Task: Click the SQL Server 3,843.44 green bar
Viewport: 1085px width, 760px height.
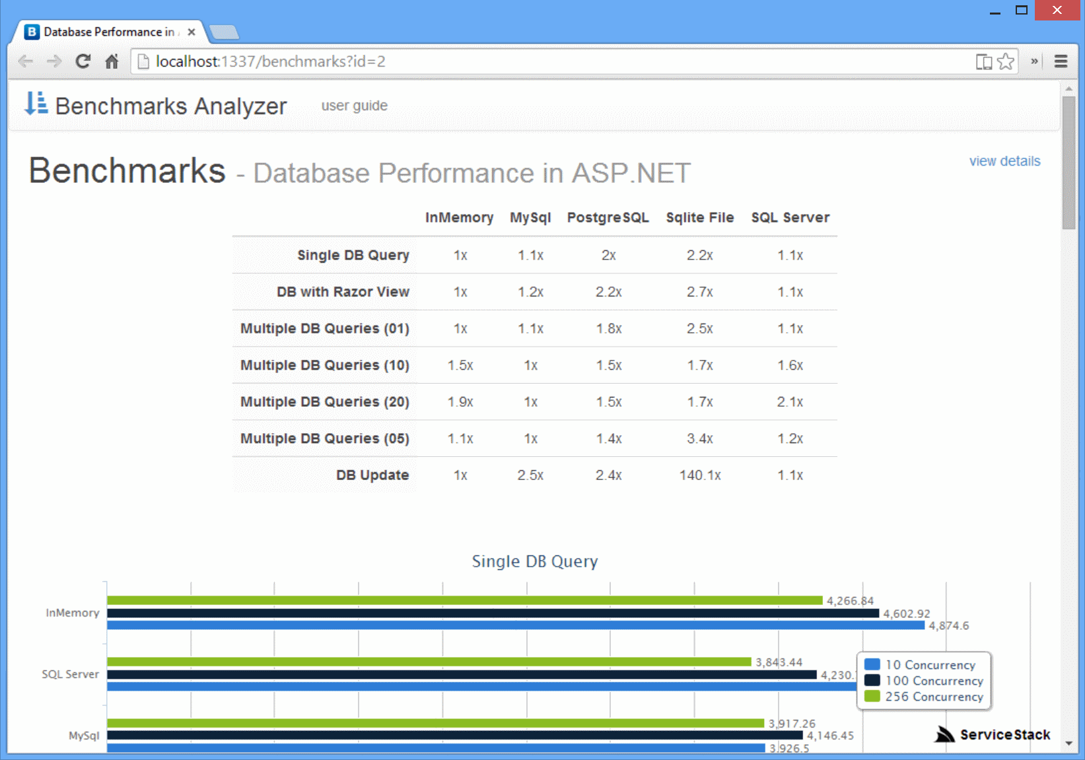Action: 429,662
